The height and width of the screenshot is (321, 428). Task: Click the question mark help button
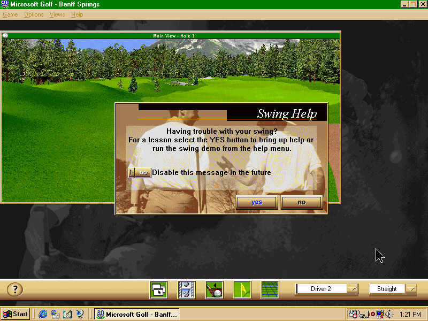(15, 289)
